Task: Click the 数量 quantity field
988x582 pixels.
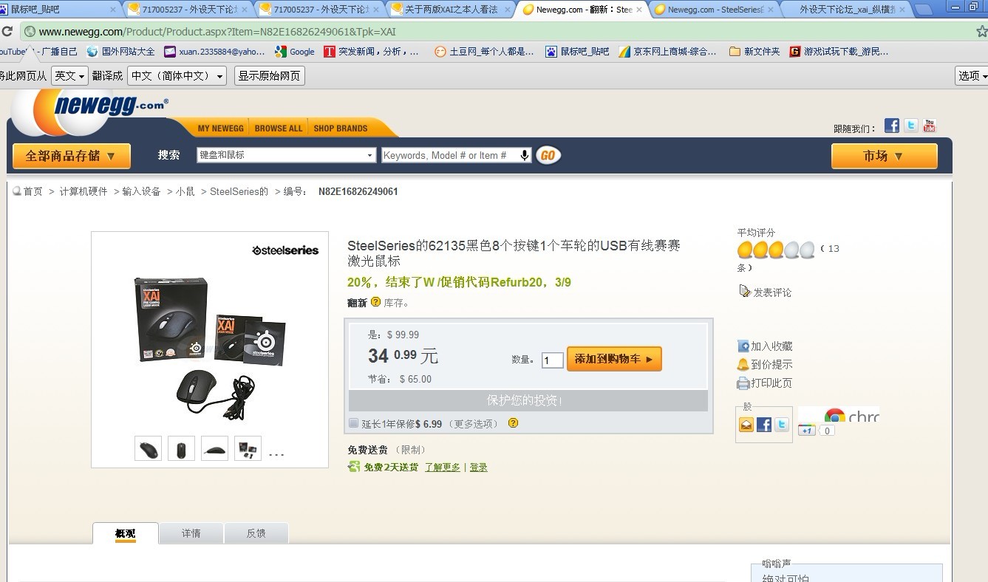Action: coord(553,360)
